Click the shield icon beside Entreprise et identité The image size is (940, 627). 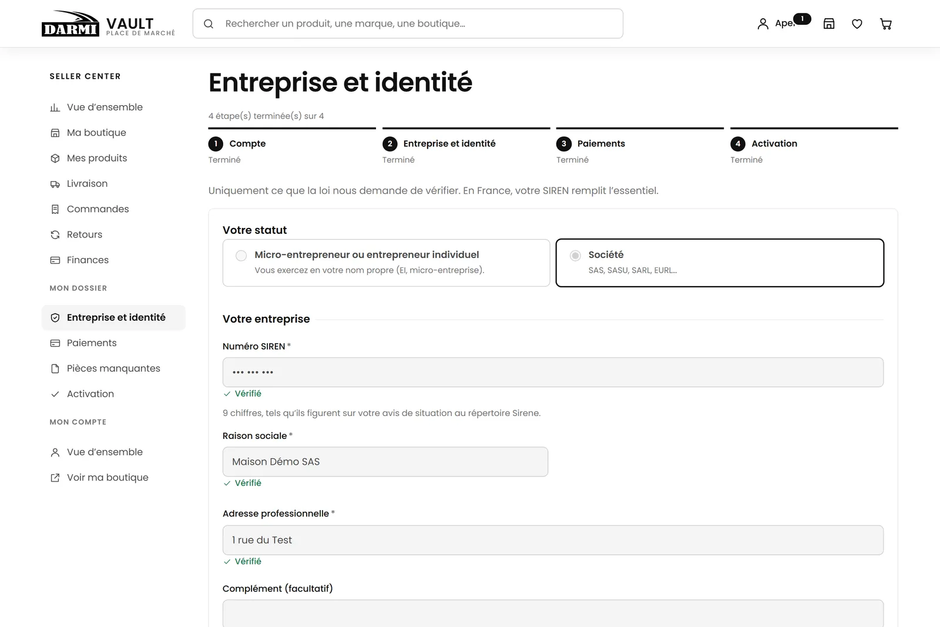[x=55, y=318]
